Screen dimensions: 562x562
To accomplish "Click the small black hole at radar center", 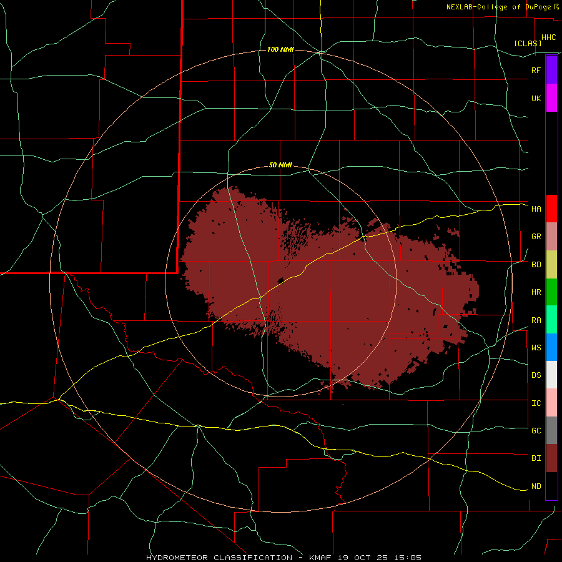I will coord(280,280).
